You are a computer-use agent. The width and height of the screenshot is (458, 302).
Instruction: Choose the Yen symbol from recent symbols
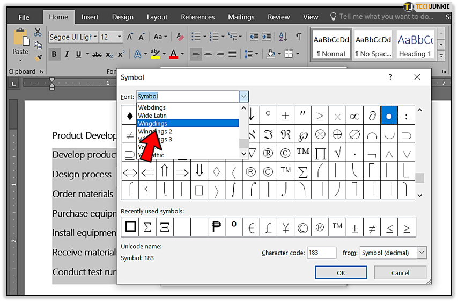[286, 227]
